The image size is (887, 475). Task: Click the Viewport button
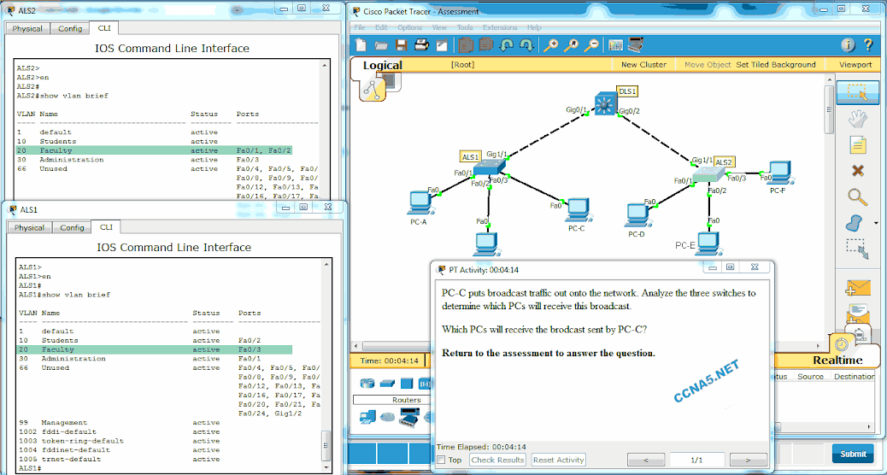tap(855, 64)
